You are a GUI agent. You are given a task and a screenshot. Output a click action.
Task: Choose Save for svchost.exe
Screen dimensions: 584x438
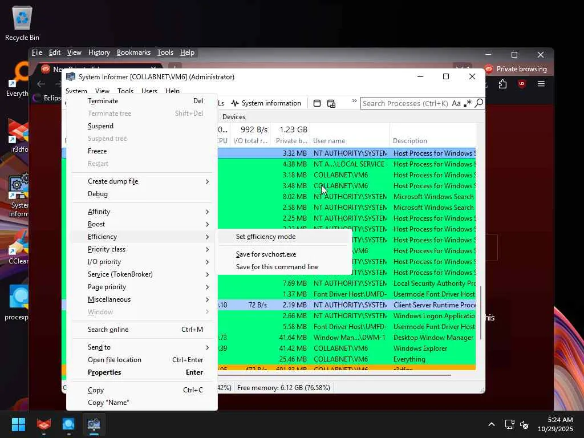pos(284,254)
